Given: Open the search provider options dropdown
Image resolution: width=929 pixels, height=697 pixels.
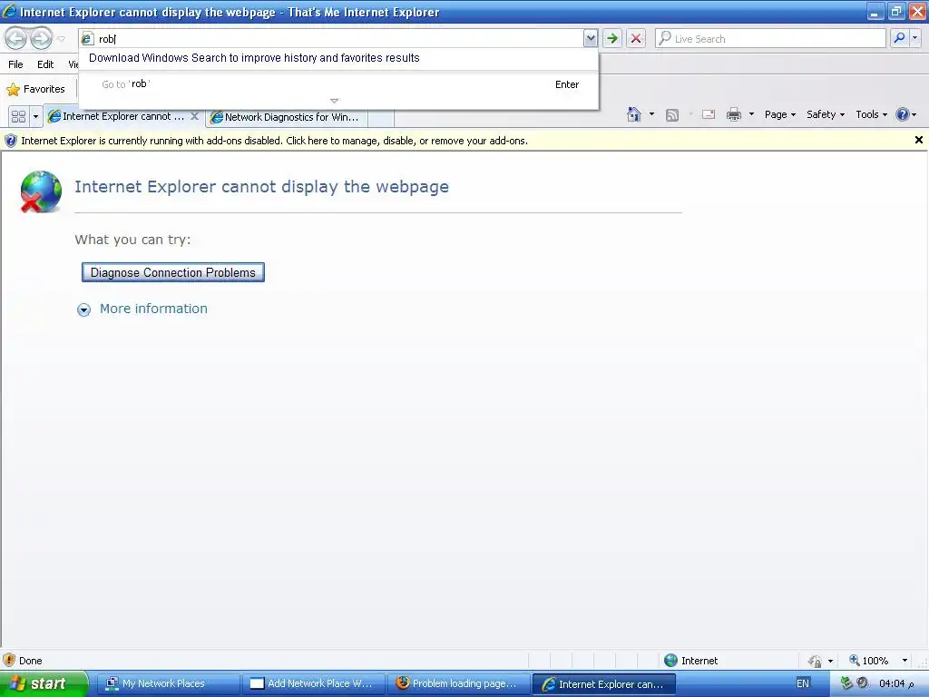Looking at the screenshot, I should (x=914, y=38).
